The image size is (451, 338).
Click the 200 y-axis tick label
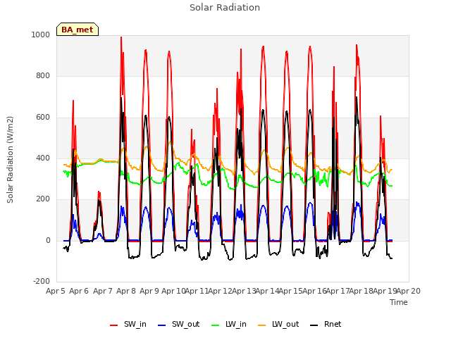[43, 199]
